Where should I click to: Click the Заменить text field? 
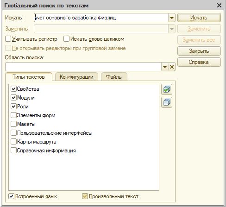[x=101, y=29]
